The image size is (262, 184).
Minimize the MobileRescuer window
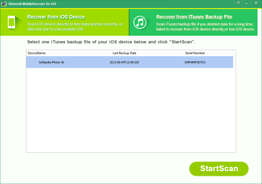pos(246,3)
